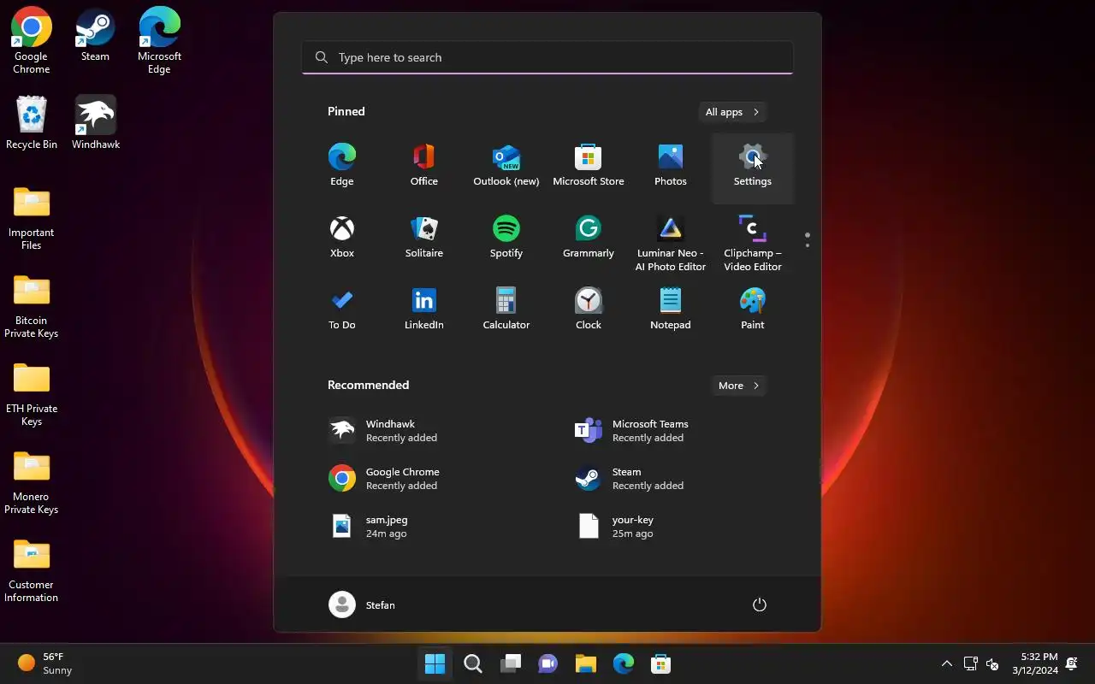Launch Paint
This screenshot has width=1095, height=684.
(x=753, y=310)
